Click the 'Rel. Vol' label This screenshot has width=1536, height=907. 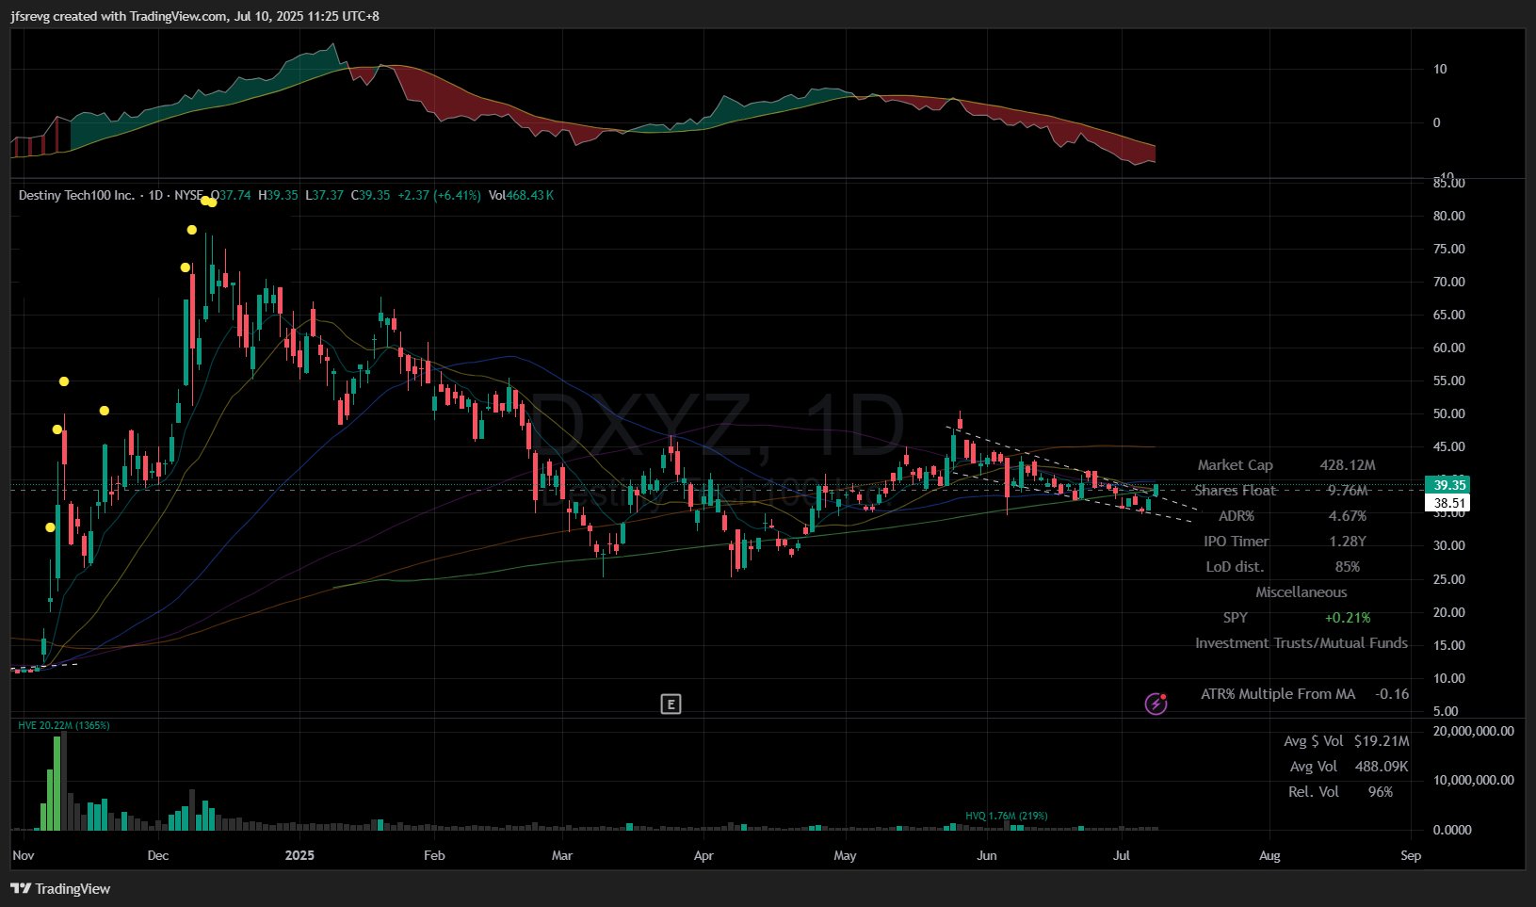(1313, 792)
